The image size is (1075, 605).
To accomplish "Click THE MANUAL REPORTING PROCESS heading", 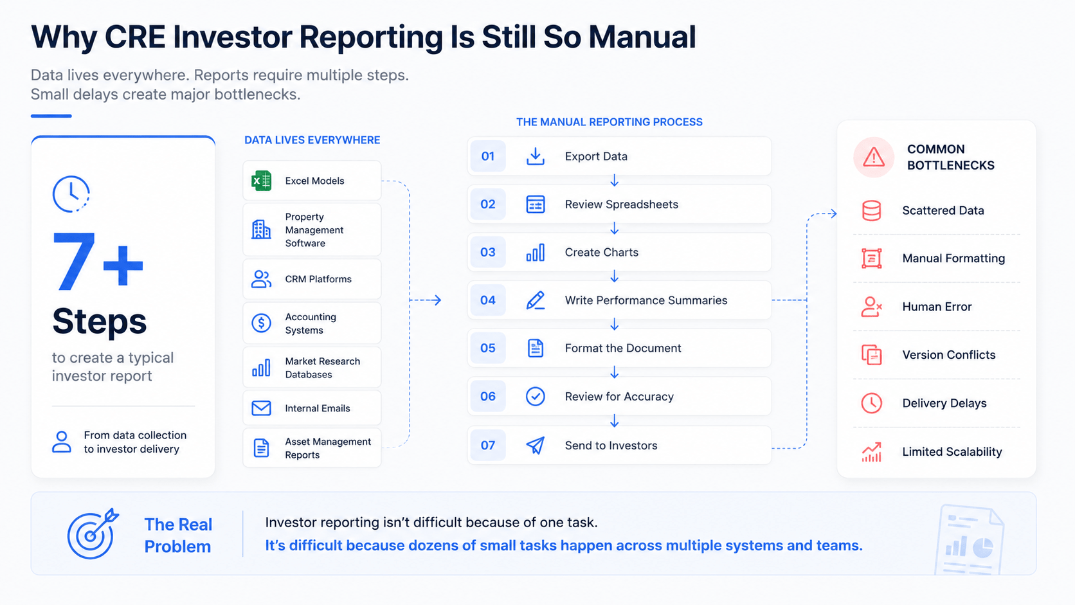I will tap(610, 122).
